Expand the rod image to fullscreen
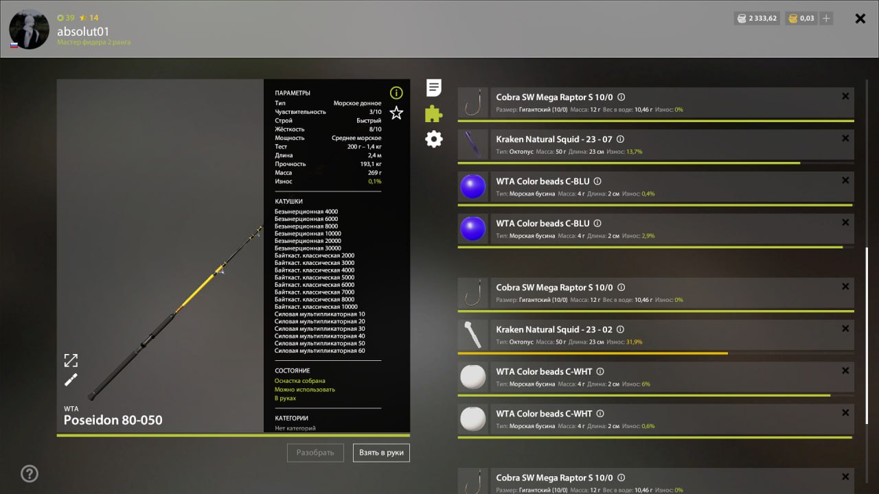879x494 pixels. point(71,360)
